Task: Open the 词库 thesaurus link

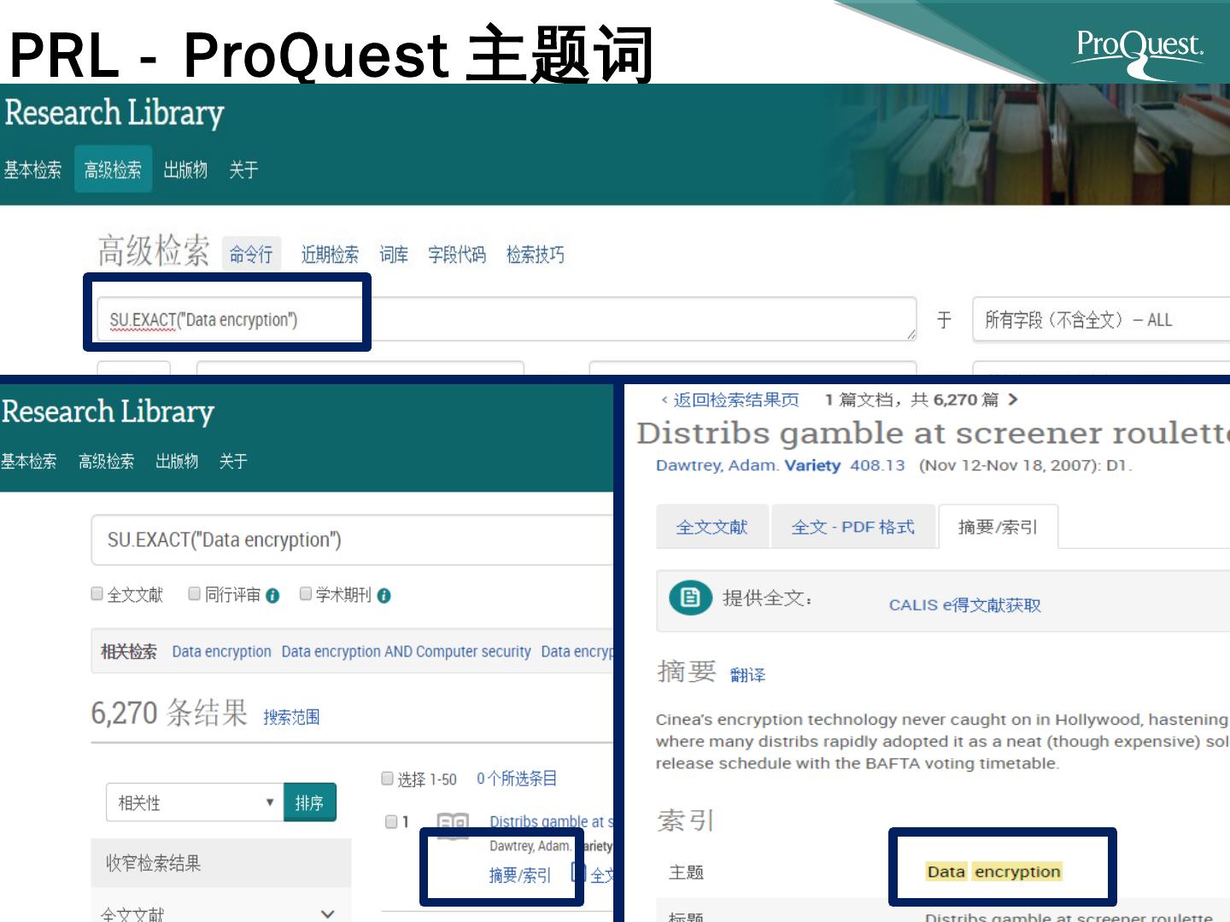Action: (x=394, y=254)
